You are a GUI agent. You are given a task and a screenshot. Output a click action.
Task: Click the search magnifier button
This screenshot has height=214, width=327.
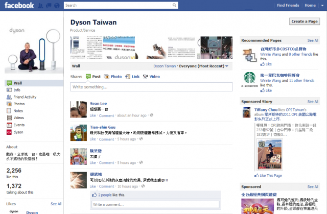(x=174, y=5)
